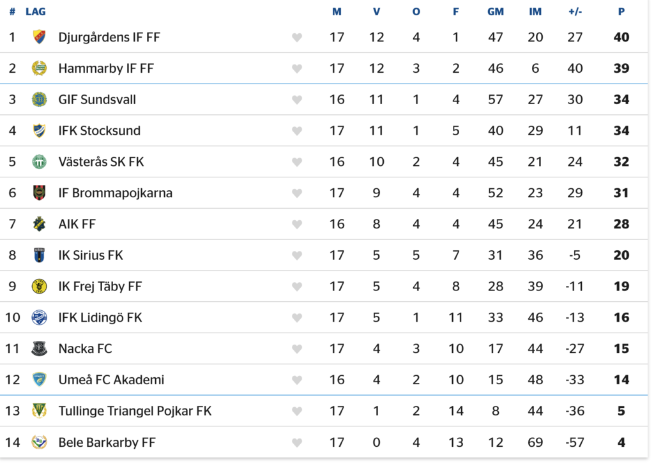
Task: Click the AIK FF team crest
Action: tap(40, 224)
